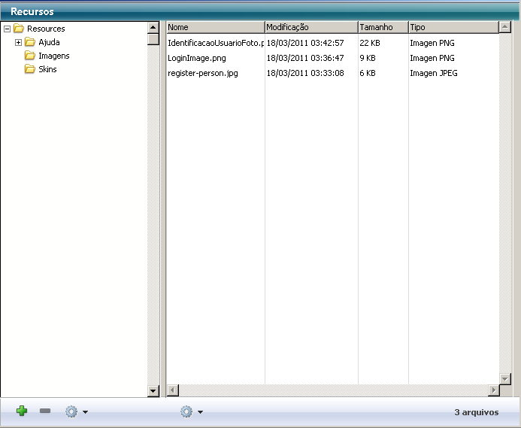Sort by Tipo column header

(453, 27)
